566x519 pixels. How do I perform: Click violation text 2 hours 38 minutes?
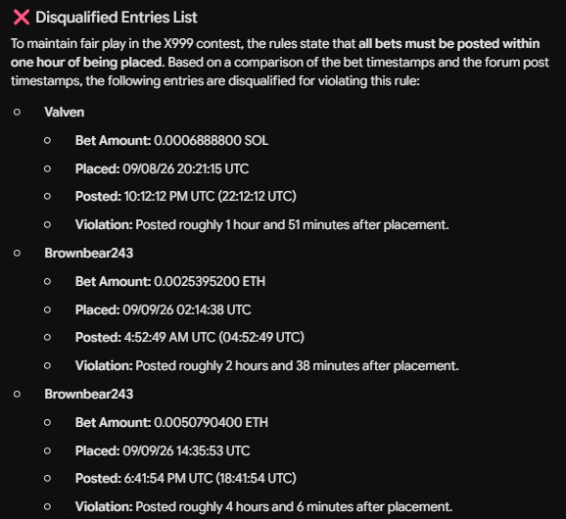click(x=297, y=366)
